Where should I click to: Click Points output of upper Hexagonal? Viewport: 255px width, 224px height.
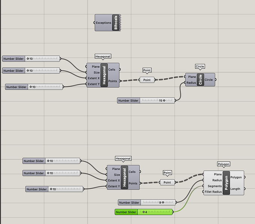113,81
